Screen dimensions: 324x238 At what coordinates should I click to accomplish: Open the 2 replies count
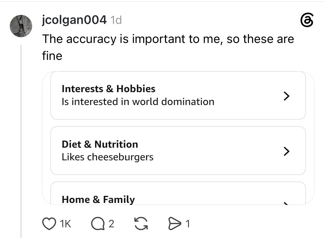[x=111, y=224]
